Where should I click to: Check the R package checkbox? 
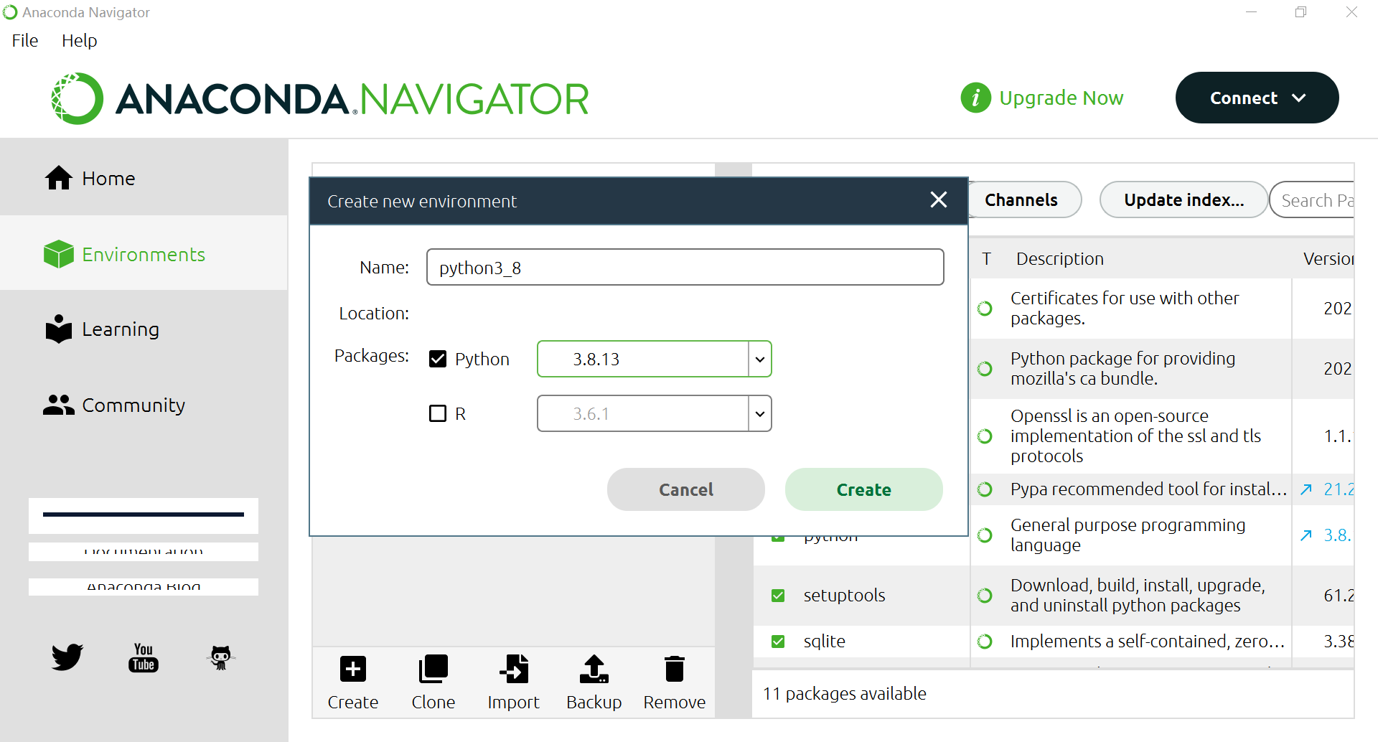[x=438, y=413]
